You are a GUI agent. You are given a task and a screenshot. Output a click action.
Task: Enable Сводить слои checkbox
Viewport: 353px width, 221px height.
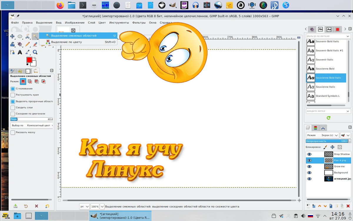pos(13,108)
